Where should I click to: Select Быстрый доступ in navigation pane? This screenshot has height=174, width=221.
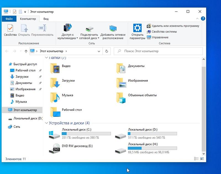(23, 64)
